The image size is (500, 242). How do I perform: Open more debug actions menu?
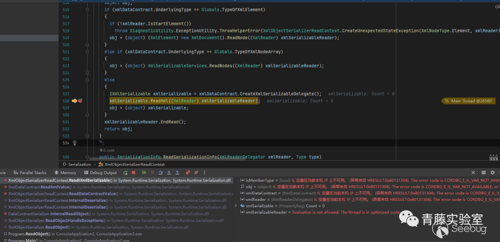204,172
